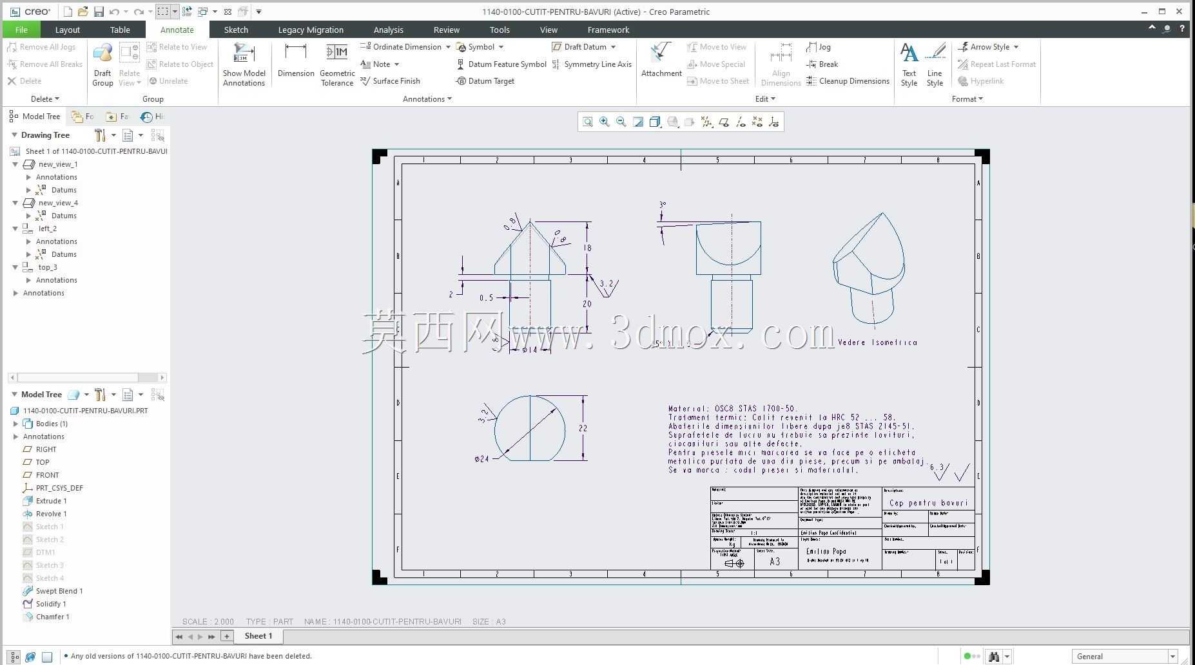Switch to the Legacy Migration tab

tap(311, 30)
